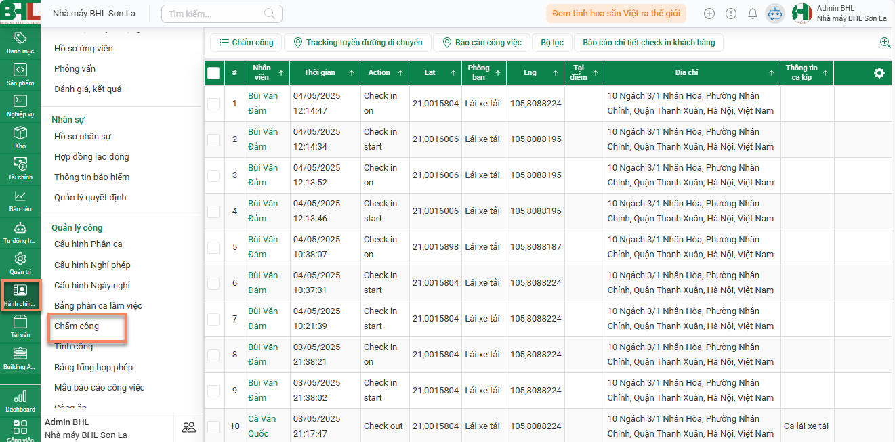Open the Dashboard chart icon

20,401
